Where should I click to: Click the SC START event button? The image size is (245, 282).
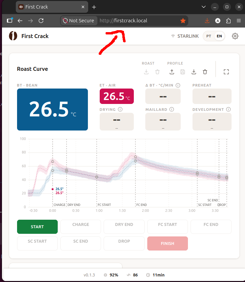tap(37, 243)
